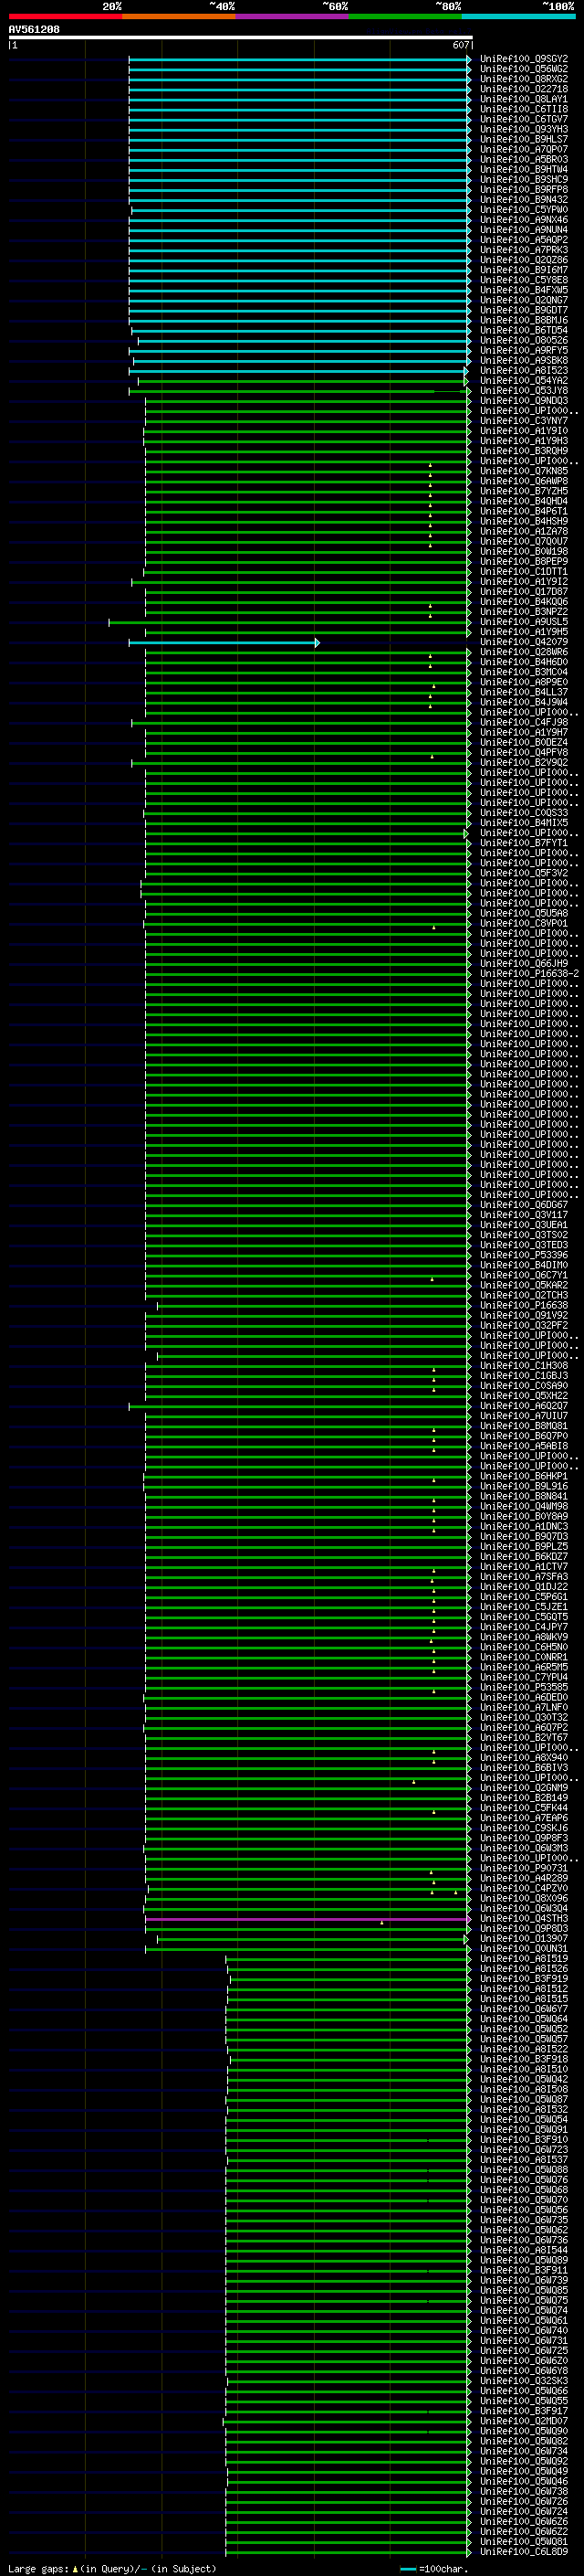This screenshot has width=584, height=2576.
Task: Click the UniRef100_C1H308 label
Action: [523, 1366]
